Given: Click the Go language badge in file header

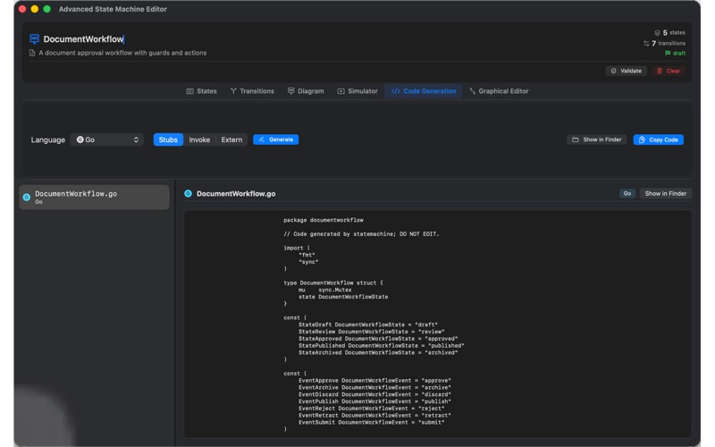Looking at the screenshot, I should coord(627,193).
